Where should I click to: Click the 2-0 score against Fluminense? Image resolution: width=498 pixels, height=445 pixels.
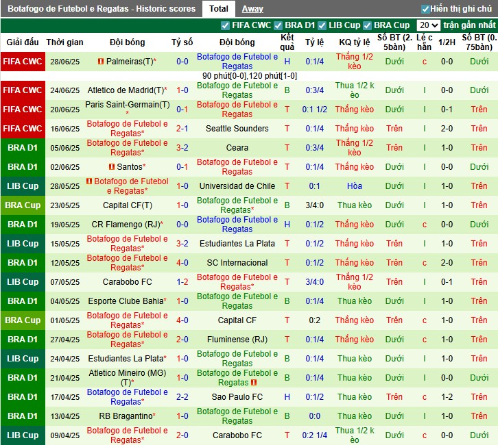click(182, 340)
